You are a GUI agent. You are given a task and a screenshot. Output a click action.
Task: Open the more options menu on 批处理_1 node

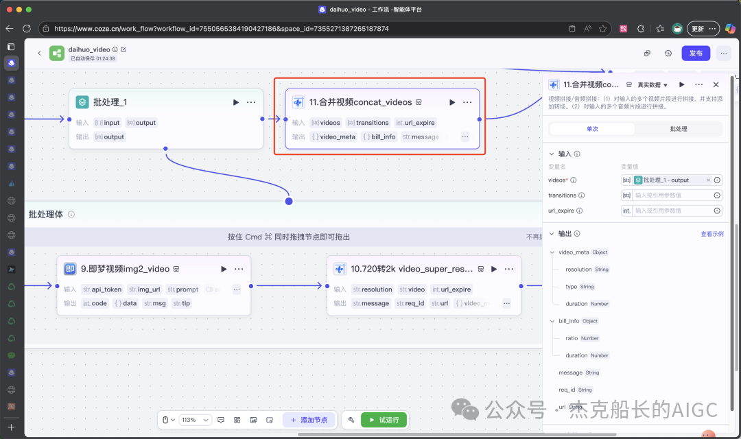pos(251,102)
